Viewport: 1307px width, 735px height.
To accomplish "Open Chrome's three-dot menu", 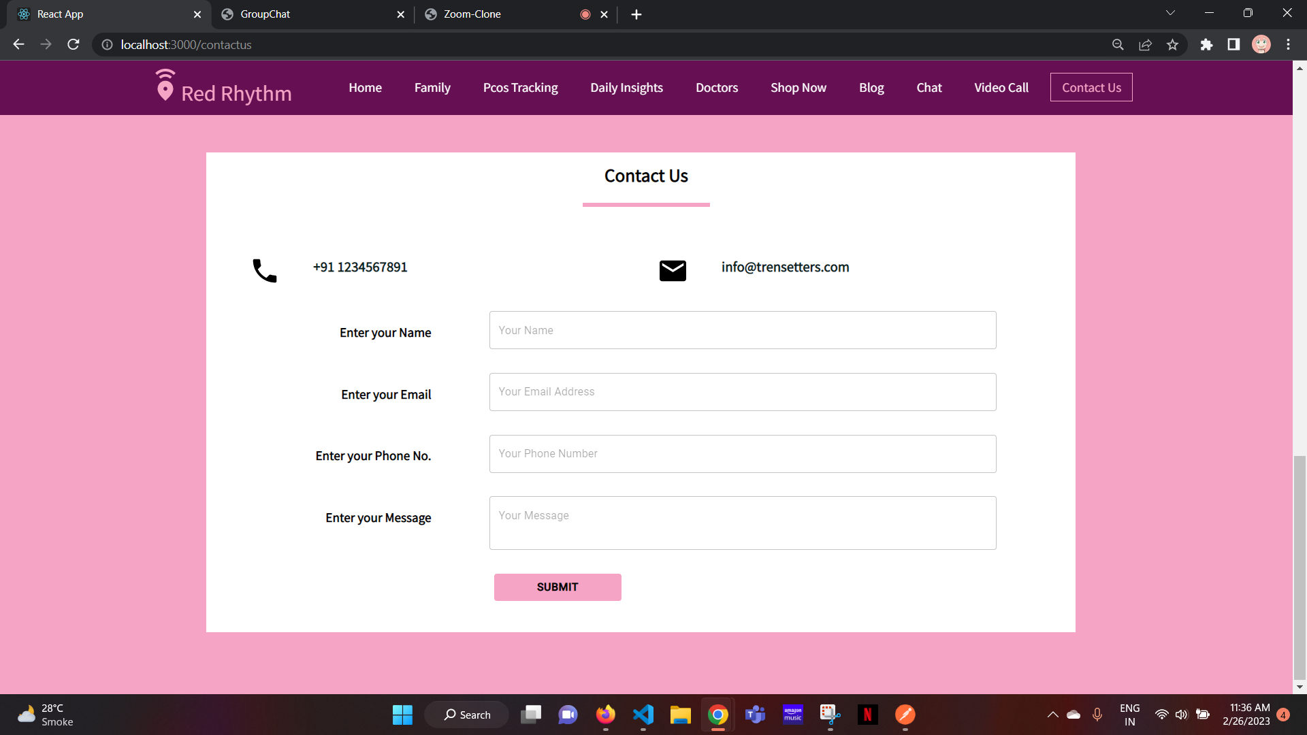I will tap(1288, 45).
